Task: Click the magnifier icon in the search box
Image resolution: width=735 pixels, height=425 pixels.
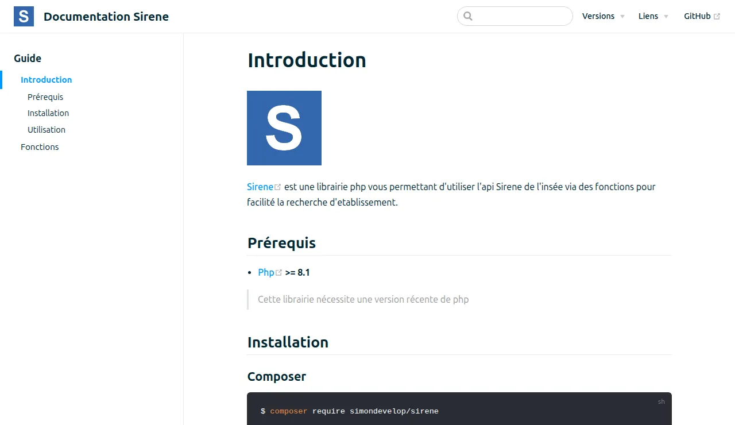Action: click(468, 16)
